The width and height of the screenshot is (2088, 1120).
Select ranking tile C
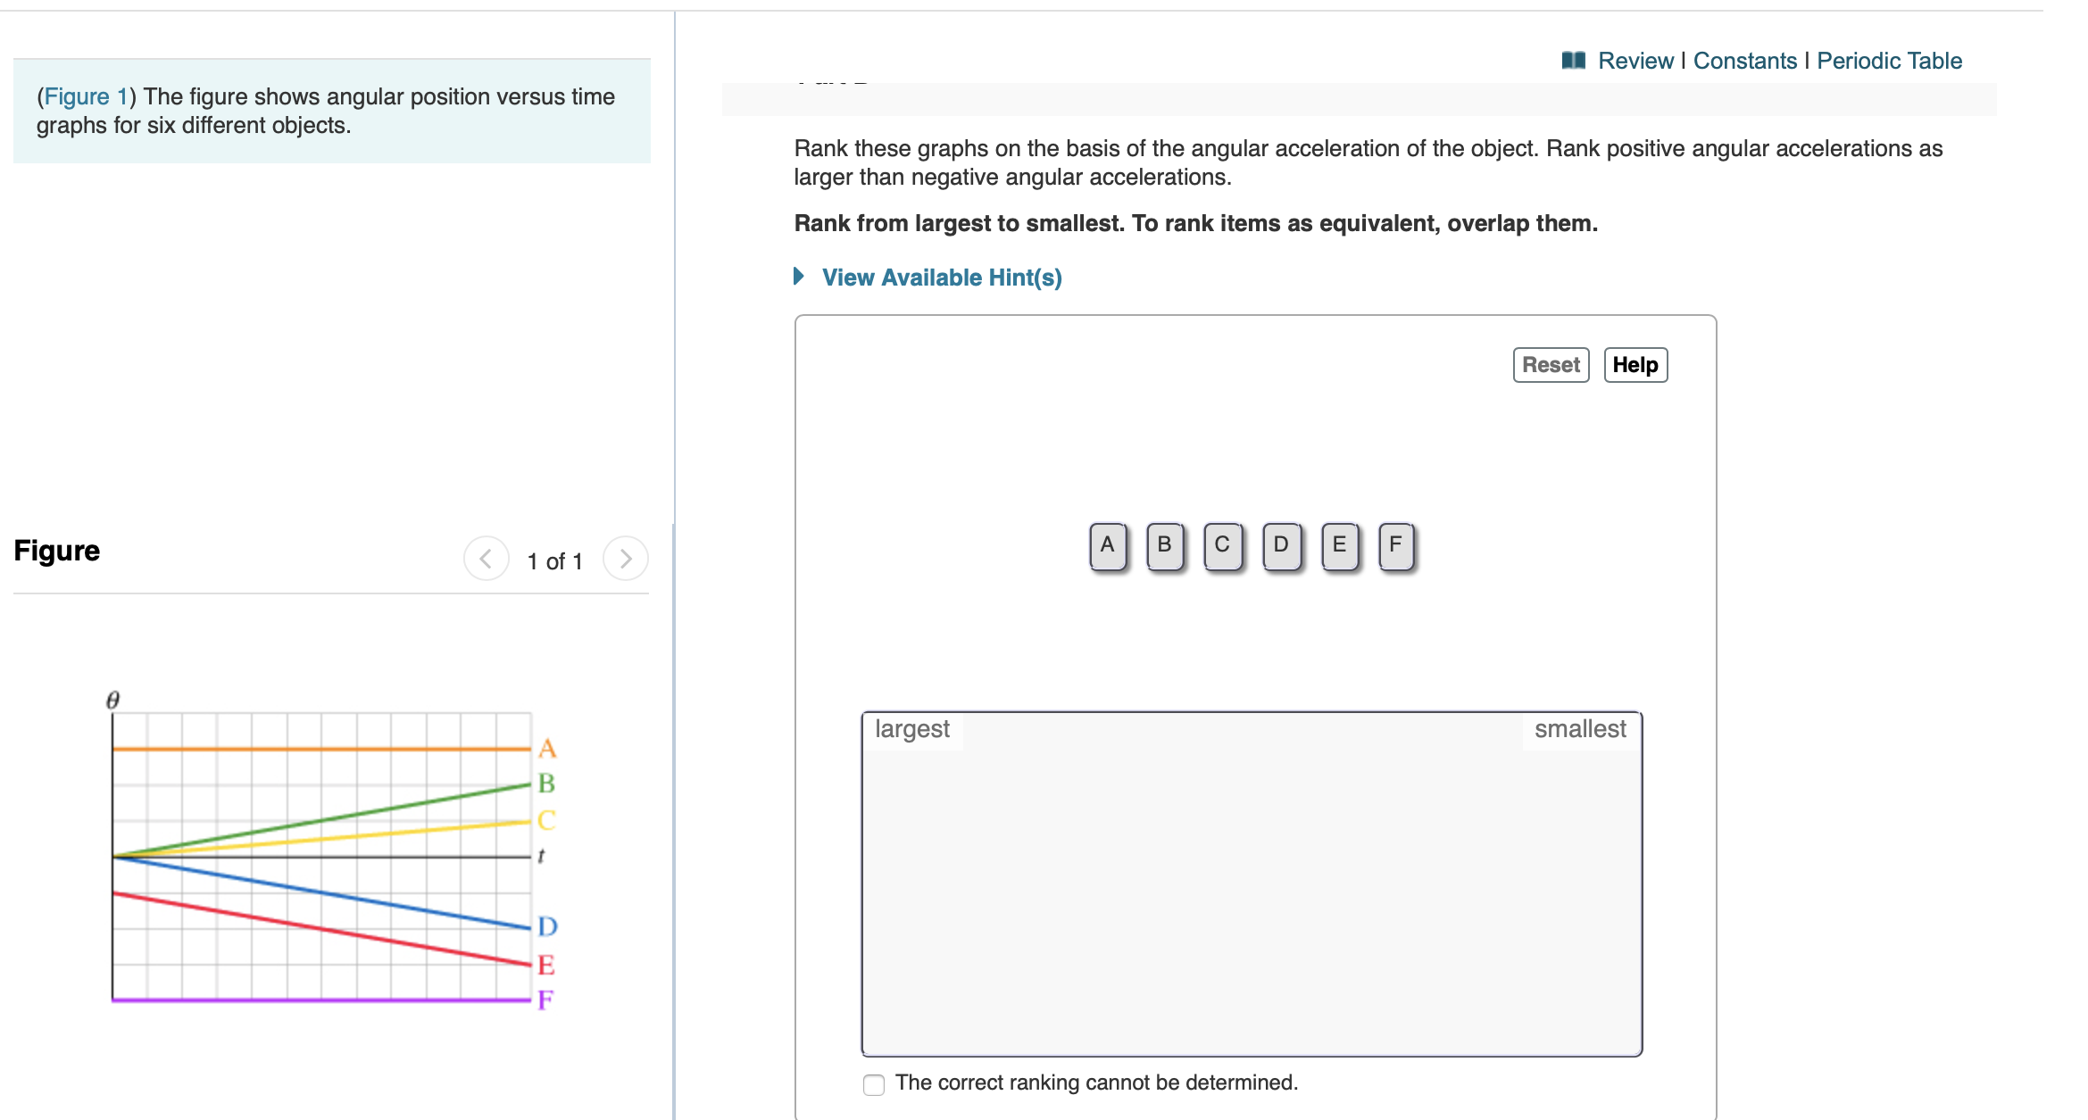tap(1223, 545)
